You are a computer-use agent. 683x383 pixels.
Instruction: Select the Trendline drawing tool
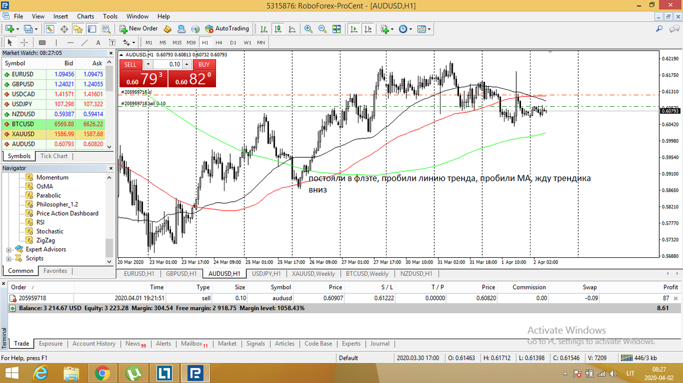pyautogui.click(x=84, y=42)
